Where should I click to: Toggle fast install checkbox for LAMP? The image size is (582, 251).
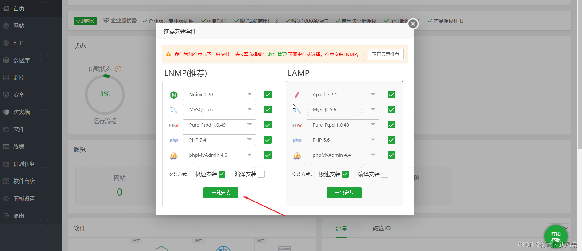point(345,174)
